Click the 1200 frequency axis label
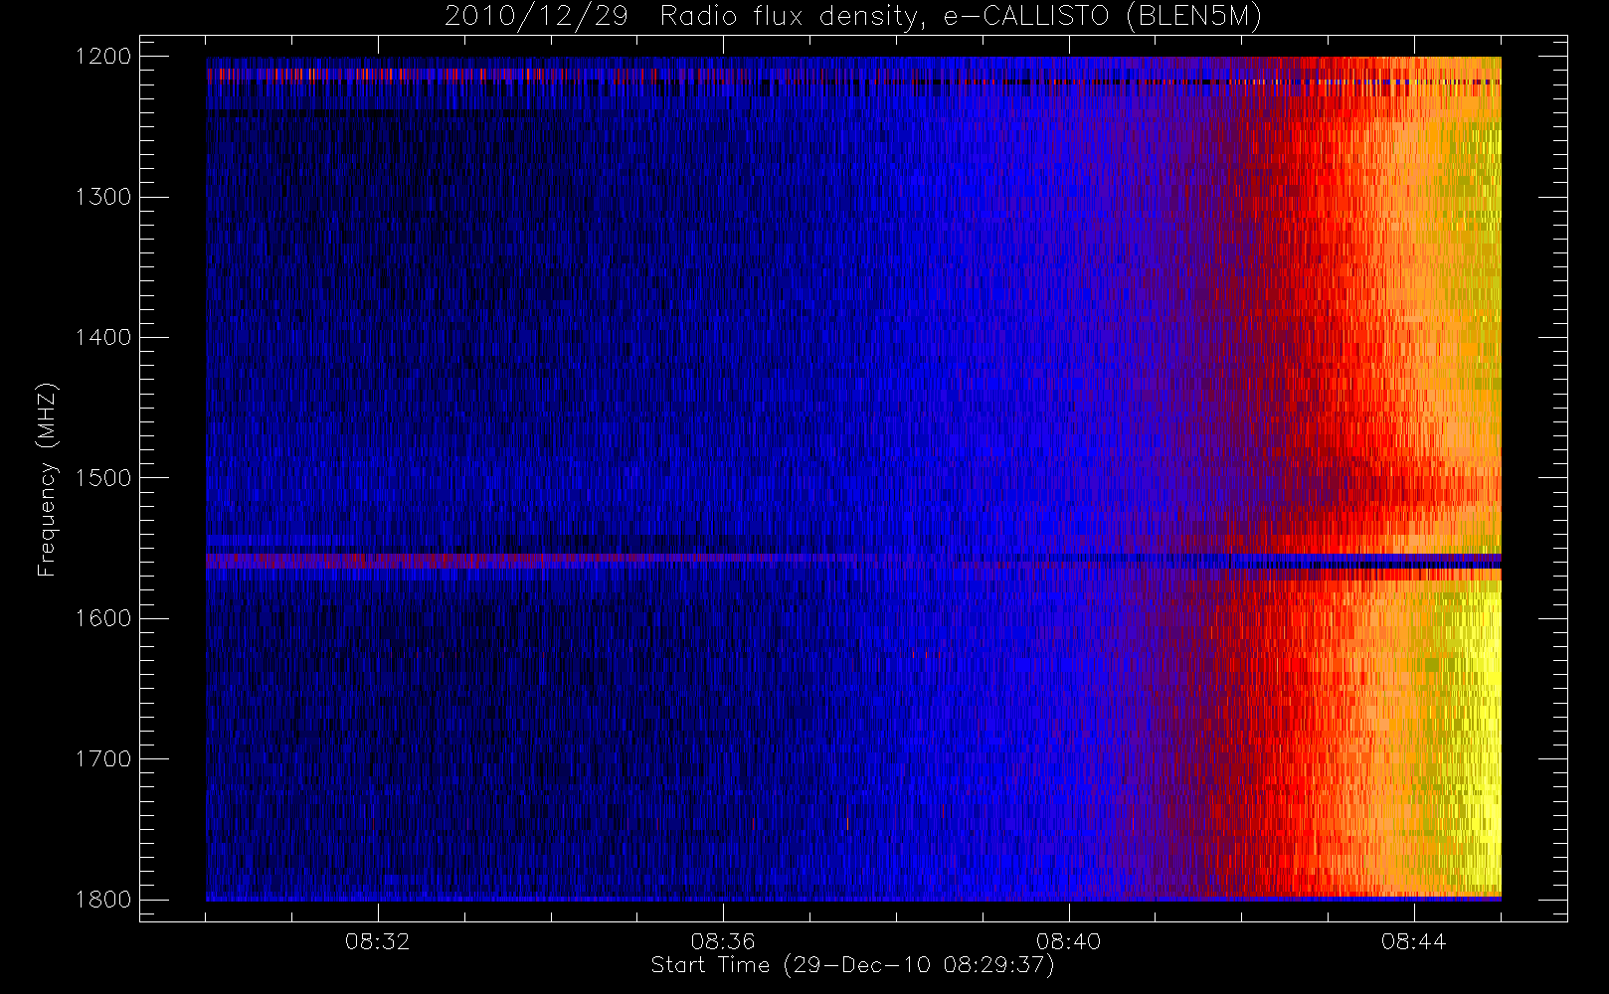This screenshot has width=1609, height=994. [103, 57]
